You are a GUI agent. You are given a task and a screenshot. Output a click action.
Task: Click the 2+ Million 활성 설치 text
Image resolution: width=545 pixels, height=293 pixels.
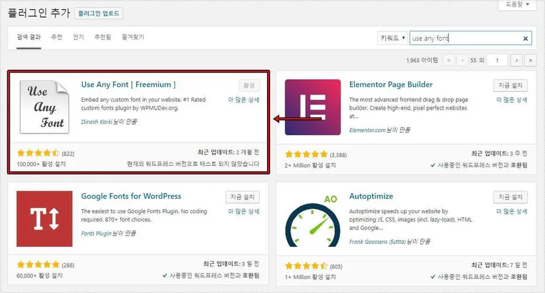310,165
